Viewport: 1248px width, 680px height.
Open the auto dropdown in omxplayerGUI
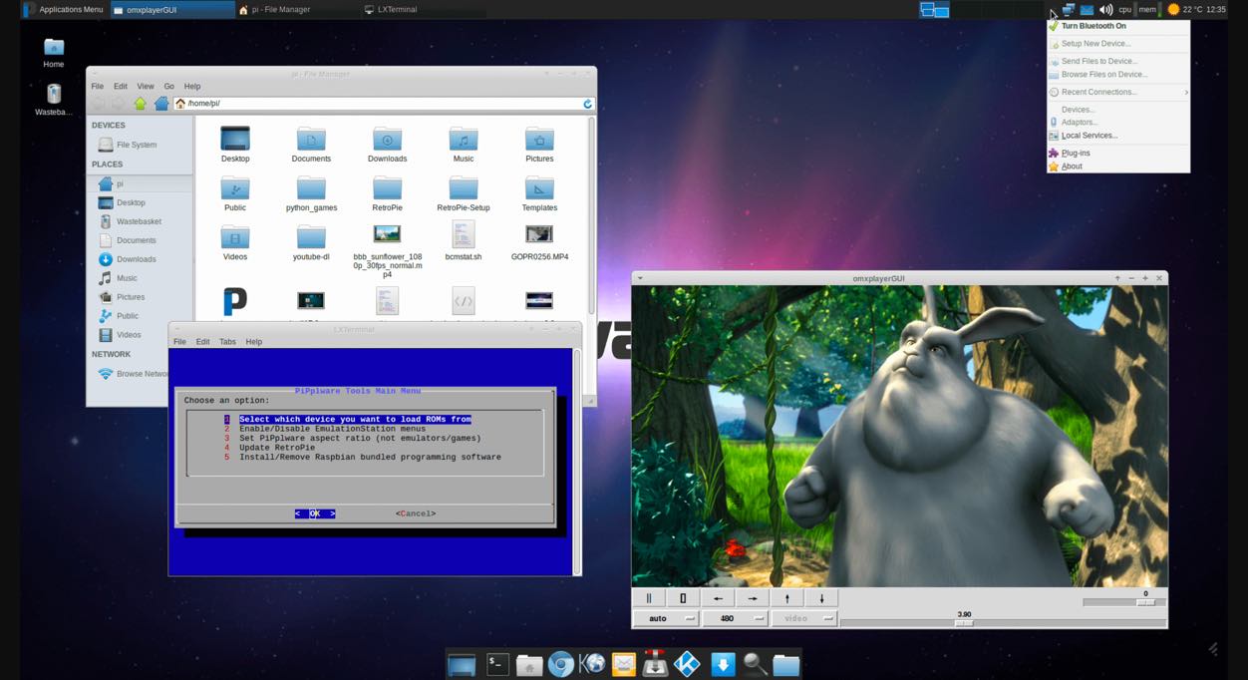[665, 618]
